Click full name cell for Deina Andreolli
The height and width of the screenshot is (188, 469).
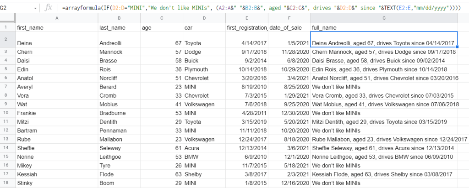pyautogui.click(x=384, y=40)
